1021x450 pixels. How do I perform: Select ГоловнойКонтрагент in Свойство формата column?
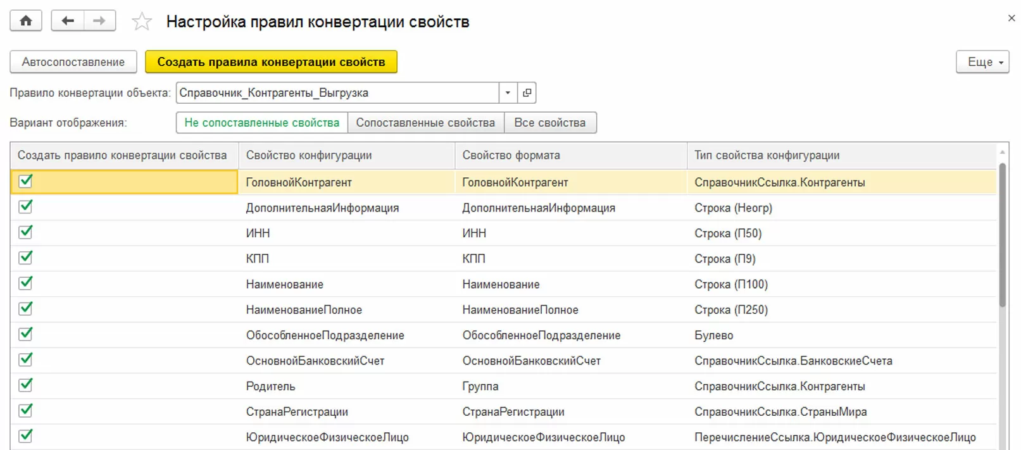click(x=571, y=182)
